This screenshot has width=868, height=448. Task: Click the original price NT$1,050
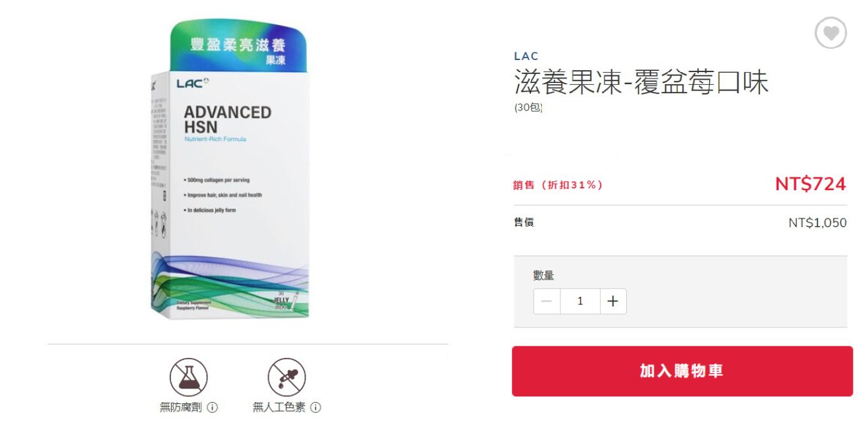coord(818,223)
